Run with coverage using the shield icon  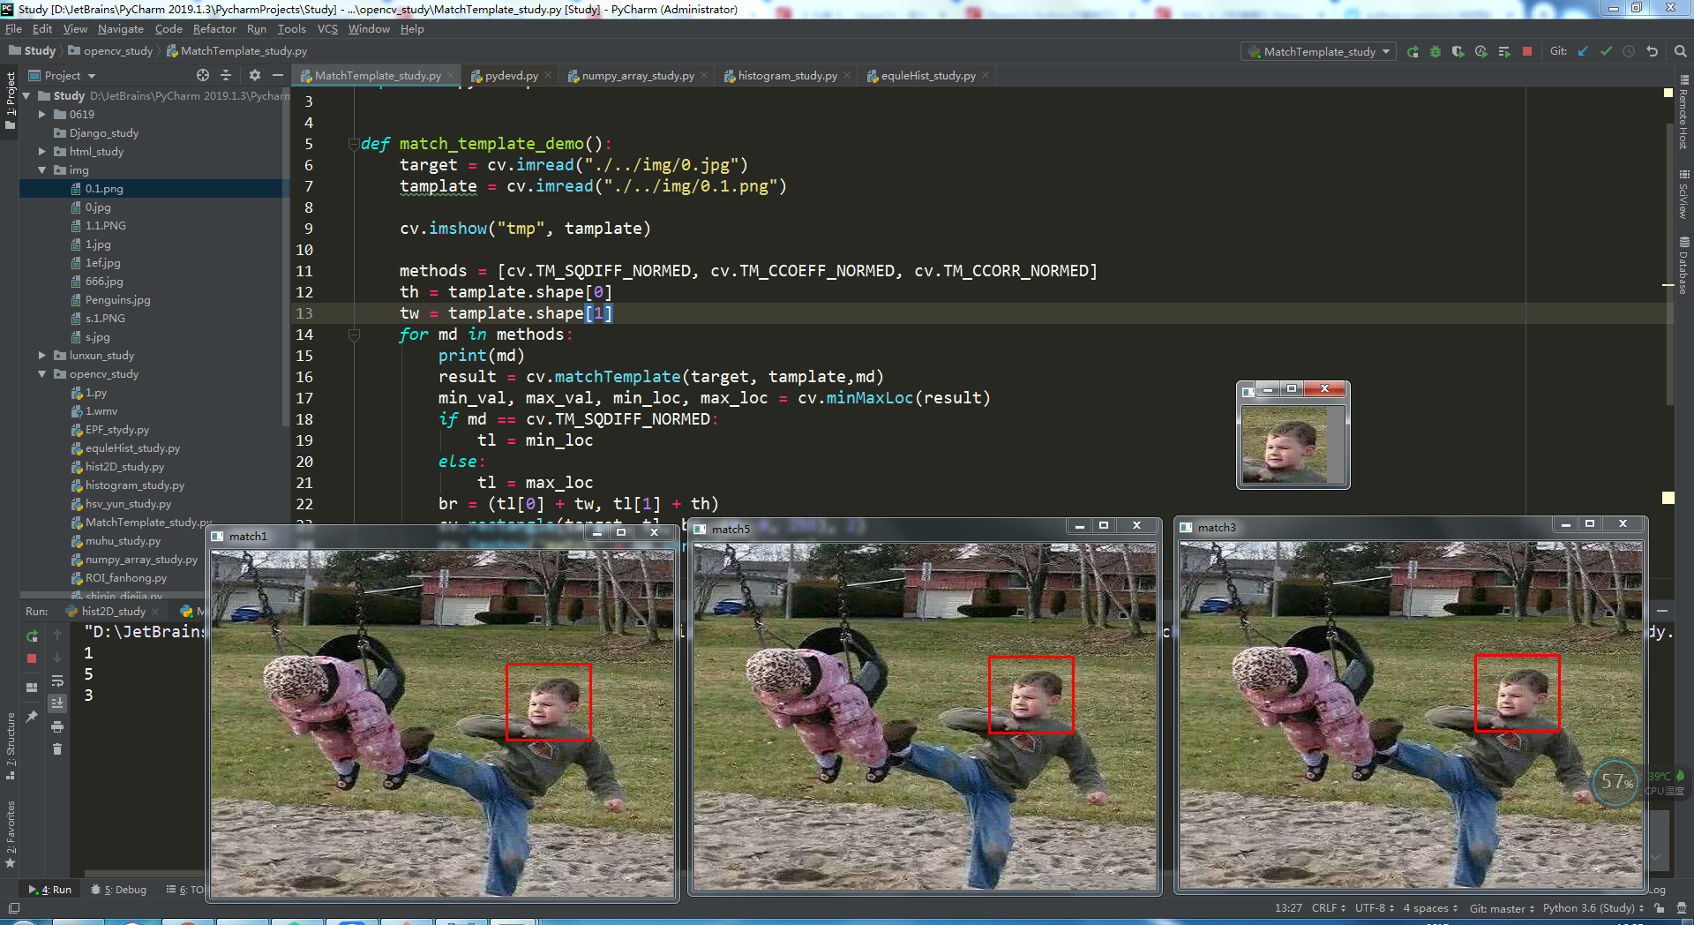pos(1458,51)
